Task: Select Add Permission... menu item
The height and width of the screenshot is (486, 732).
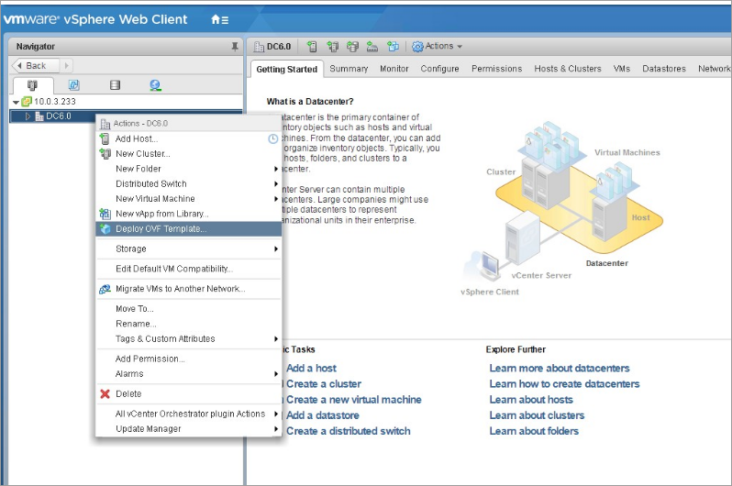Action: tap(189, 359)
